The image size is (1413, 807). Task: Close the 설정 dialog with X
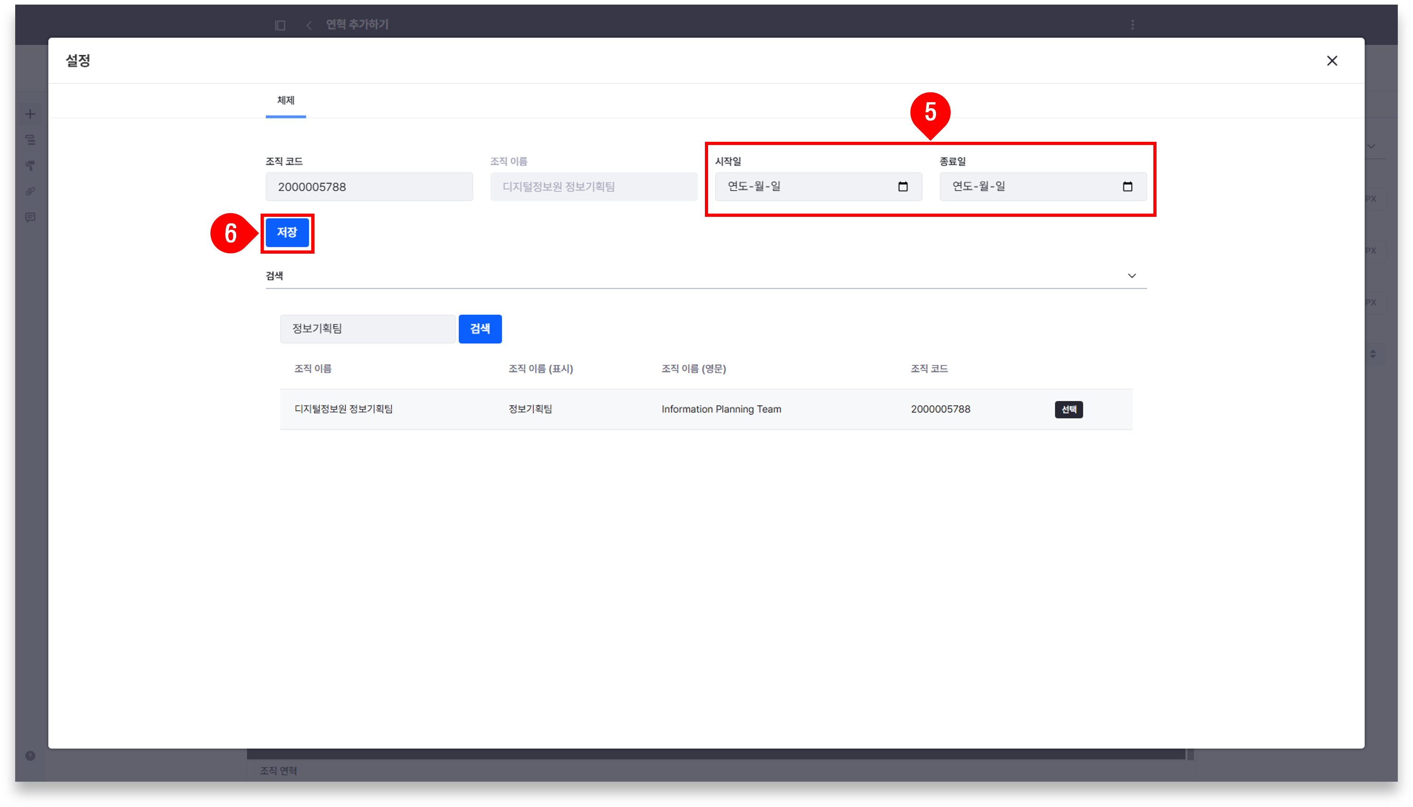point(1332,61)
